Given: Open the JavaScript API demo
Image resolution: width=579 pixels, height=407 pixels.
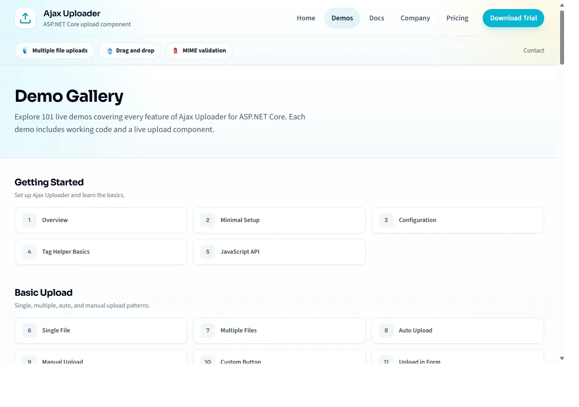Looking at the screenshot, I should tap(279, 252).
